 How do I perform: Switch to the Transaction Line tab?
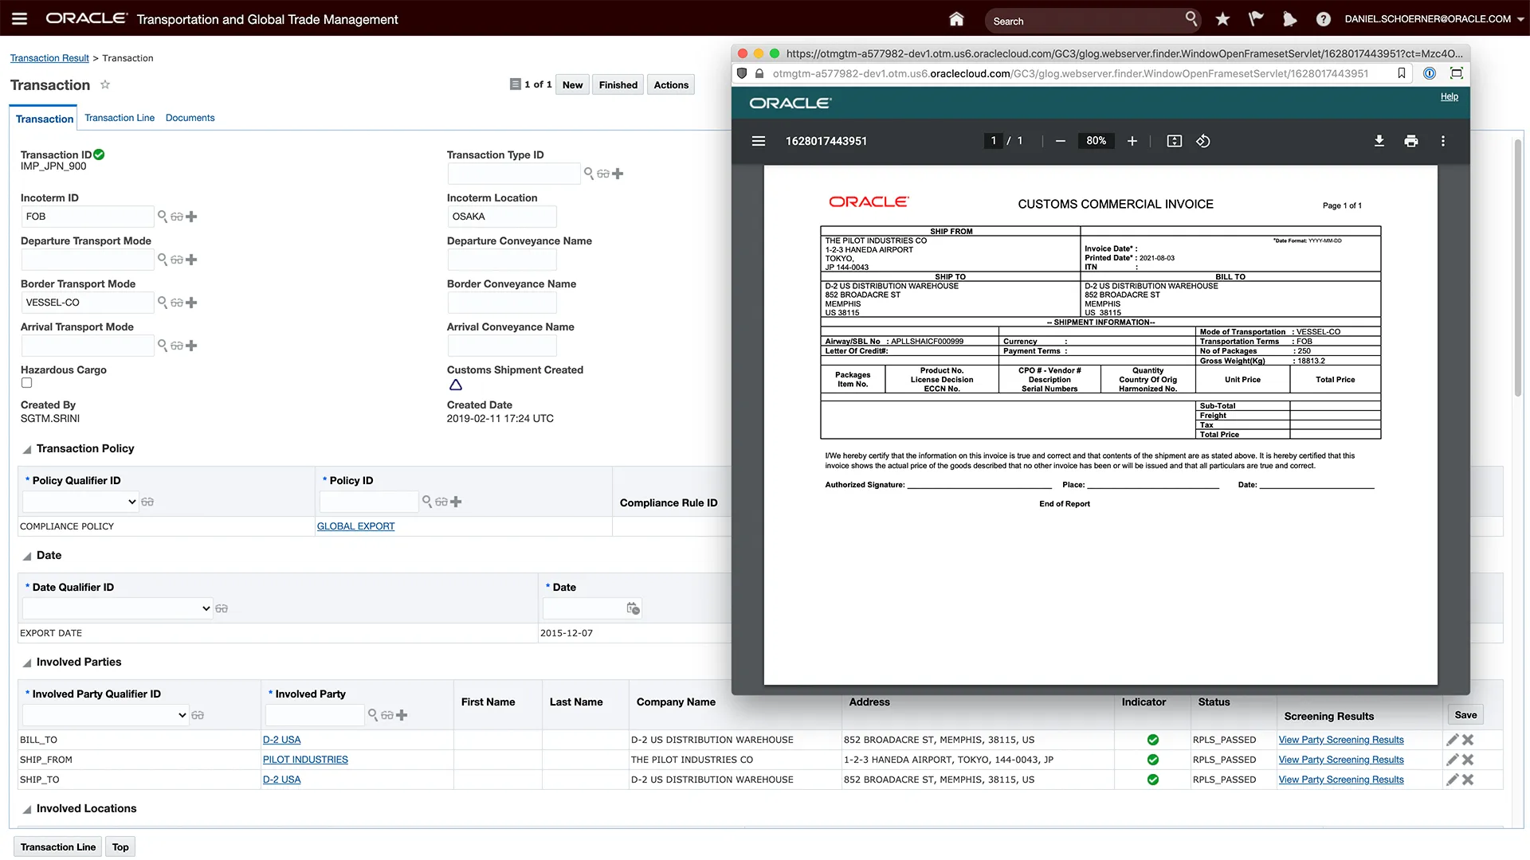[x=120, y=118]
